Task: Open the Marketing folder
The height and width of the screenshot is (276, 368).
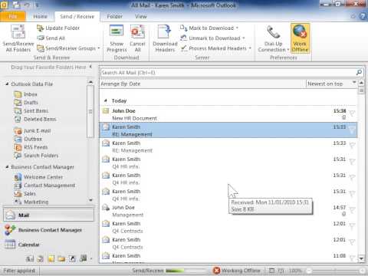Action: pos(31,202)
